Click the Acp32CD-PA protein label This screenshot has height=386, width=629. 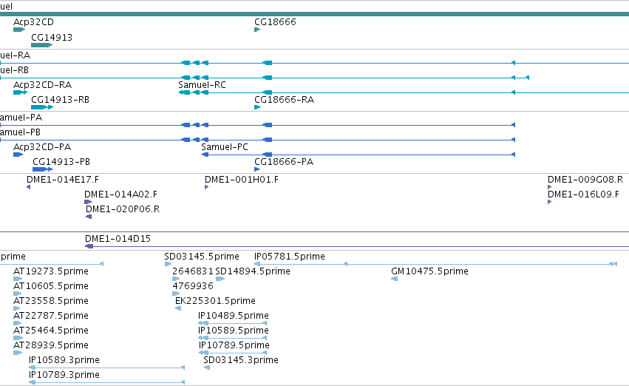pos(42,147)
